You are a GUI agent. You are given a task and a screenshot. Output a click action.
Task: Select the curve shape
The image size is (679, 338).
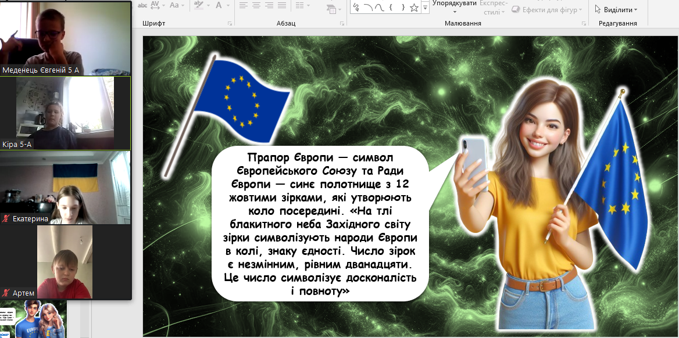[x=380, y=8]
